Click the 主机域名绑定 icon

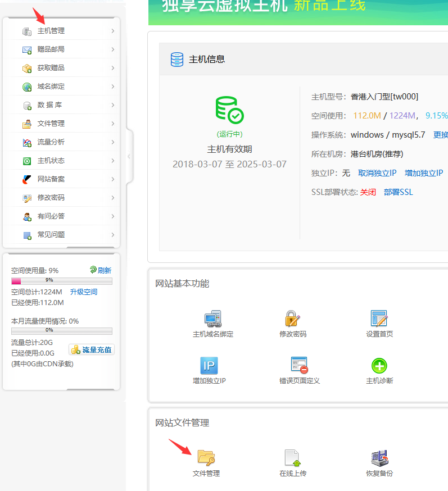[212, 319]
